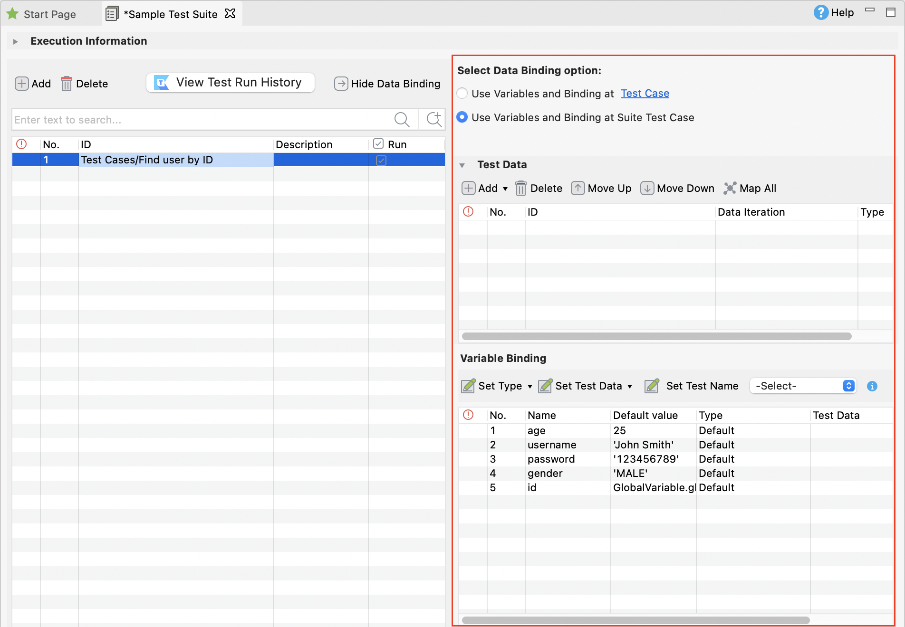
Task: Click the blue info icon beside Select
Action: tap(872, 386)
